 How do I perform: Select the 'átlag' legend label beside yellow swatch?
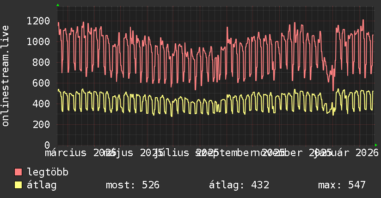click(x=42, y=185)
